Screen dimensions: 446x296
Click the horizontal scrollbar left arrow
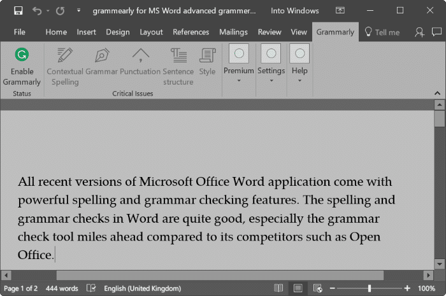coord(6,275)
